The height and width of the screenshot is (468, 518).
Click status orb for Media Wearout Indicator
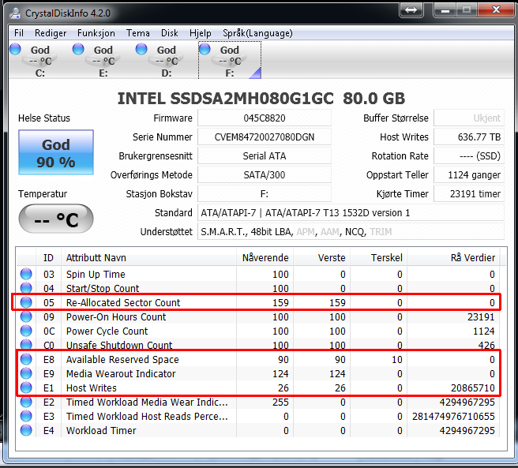pos(26,373)
